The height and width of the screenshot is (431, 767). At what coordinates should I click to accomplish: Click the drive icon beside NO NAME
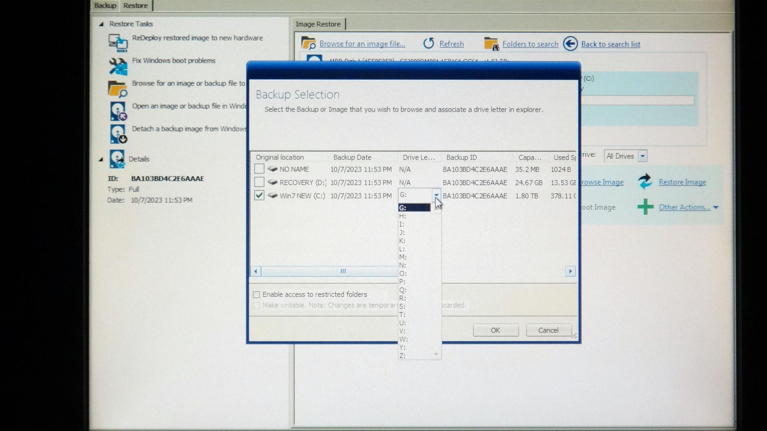tap(272, 169)
